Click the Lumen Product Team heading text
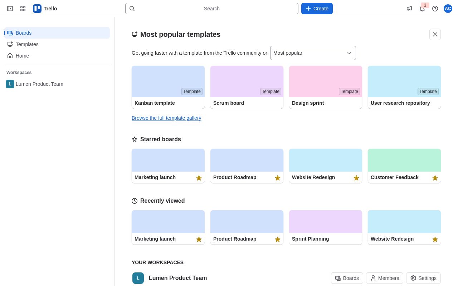Screen dimensions: 458x286 point(178,278)
